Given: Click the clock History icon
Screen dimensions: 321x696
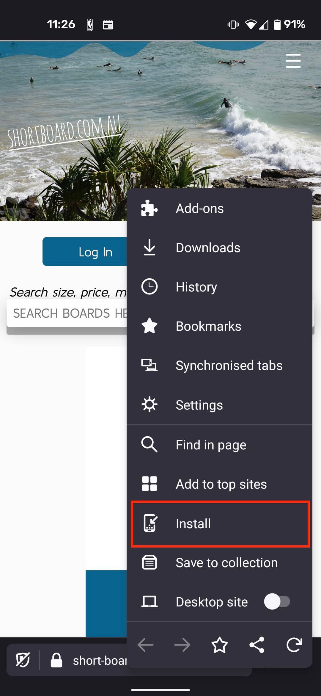Looking at the screenshot, I should tap(149, 287).
